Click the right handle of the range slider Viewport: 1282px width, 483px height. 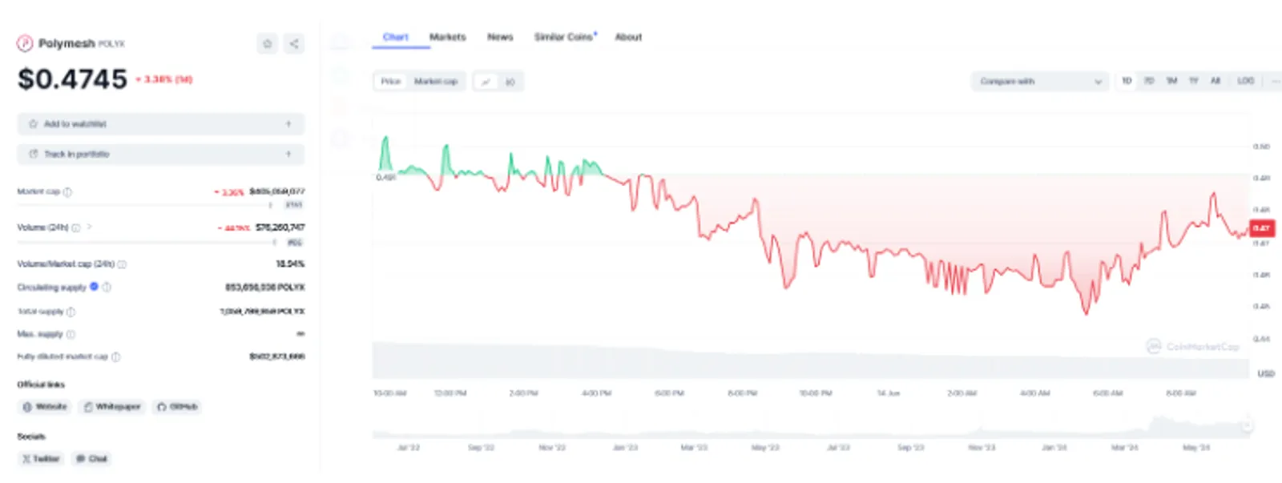tap(1247, 426)
